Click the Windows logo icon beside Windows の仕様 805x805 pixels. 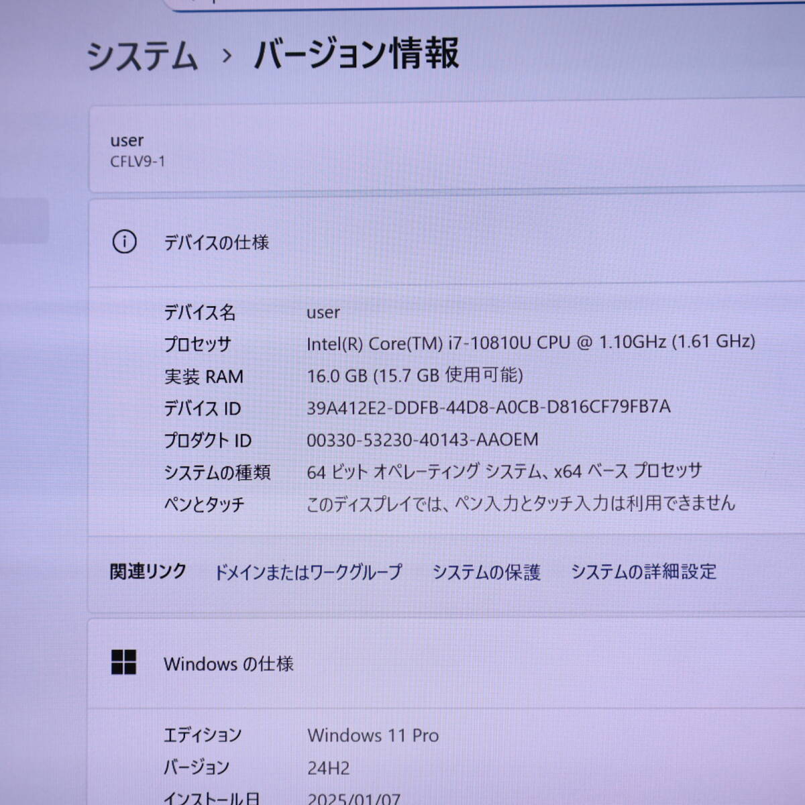123,662
